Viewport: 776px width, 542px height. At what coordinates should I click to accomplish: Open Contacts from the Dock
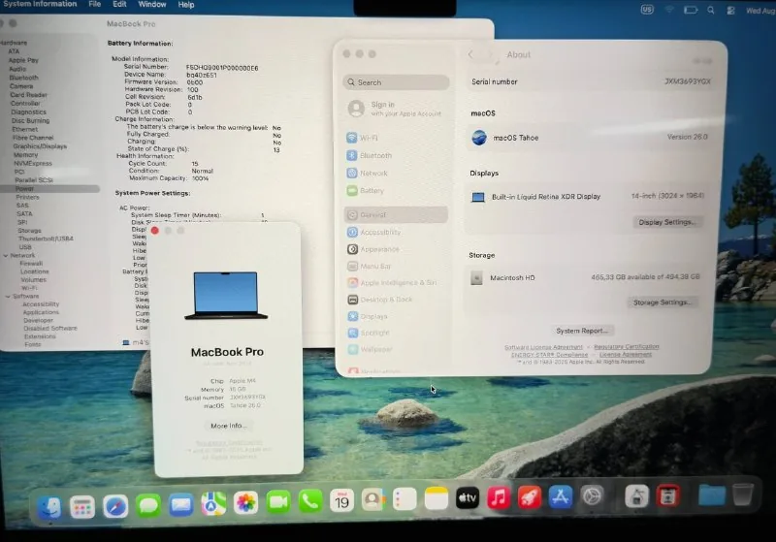point(373,500)
